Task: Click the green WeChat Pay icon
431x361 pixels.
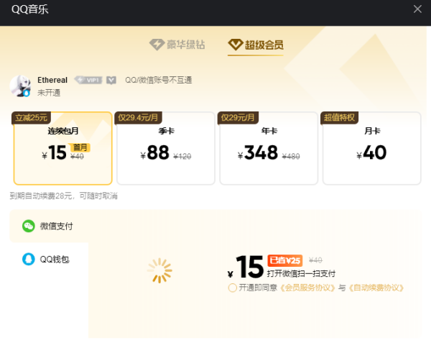Action: click(x=28, y=226)
